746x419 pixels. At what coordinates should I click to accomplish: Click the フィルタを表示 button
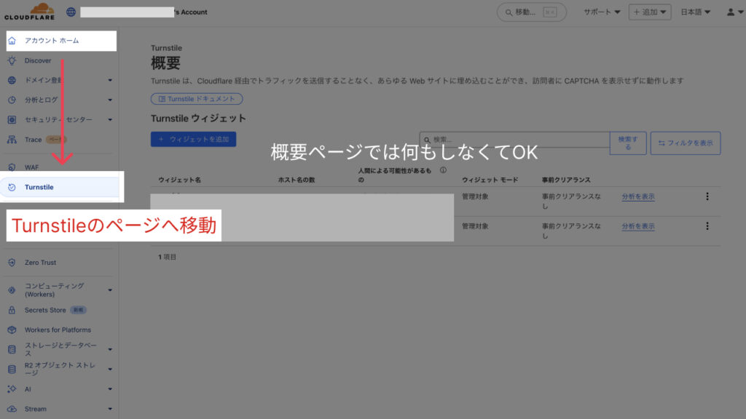tap(686, 143)
